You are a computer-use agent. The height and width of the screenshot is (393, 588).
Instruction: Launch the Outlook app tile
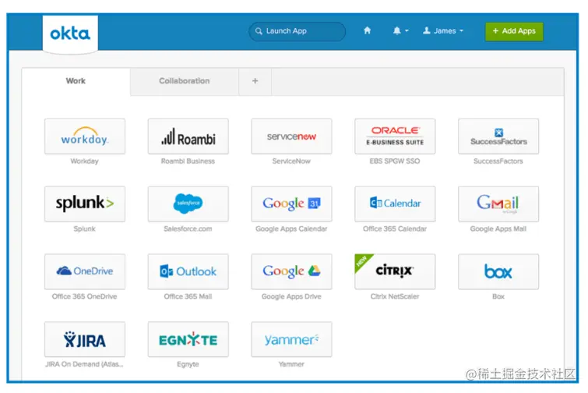[188, 271]
